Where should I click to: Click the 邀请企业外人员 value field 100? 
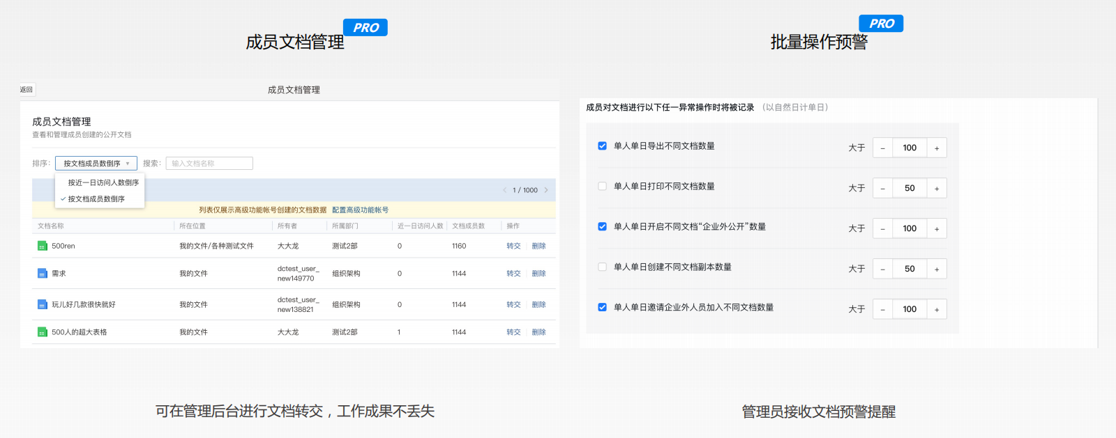point(910,309)
